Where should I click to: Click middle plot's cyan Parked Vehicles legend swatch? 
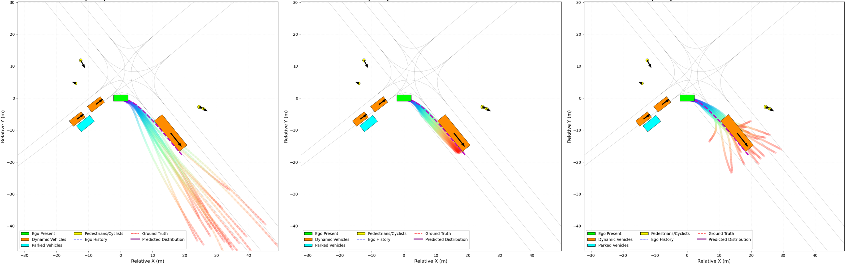[308, 245]
